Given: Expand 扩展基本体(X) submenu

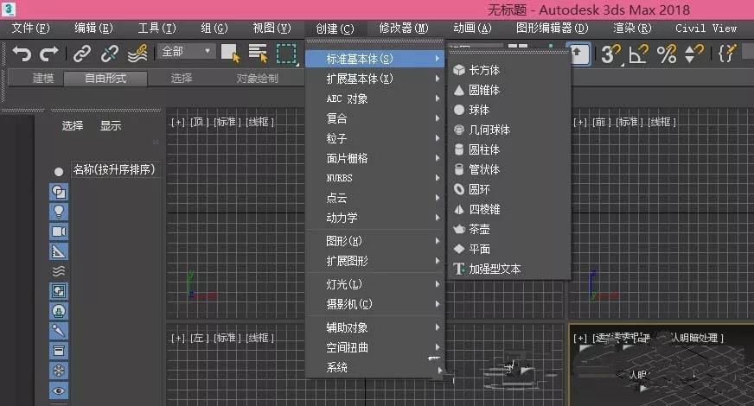Looking at the screenshot, I should click(375, 79).
